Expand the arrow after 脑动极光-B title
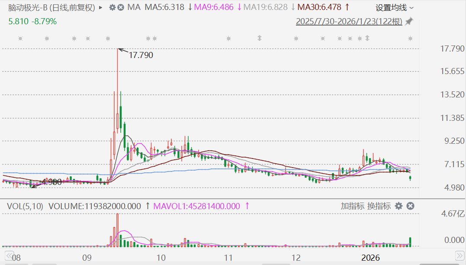The image size is (466, 265). [x=100, y=7]
